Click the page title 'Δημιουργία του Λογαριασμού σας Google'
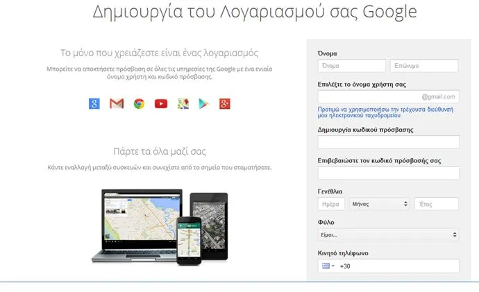Image resolution: width=479 pixels, height=292 pixels. pyautogui.click(x=255, y=12)
